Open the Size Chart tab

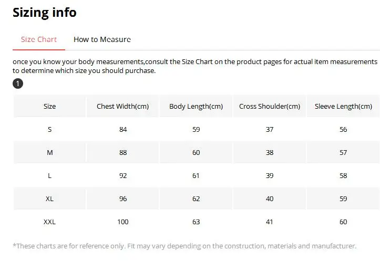(39, 39)
